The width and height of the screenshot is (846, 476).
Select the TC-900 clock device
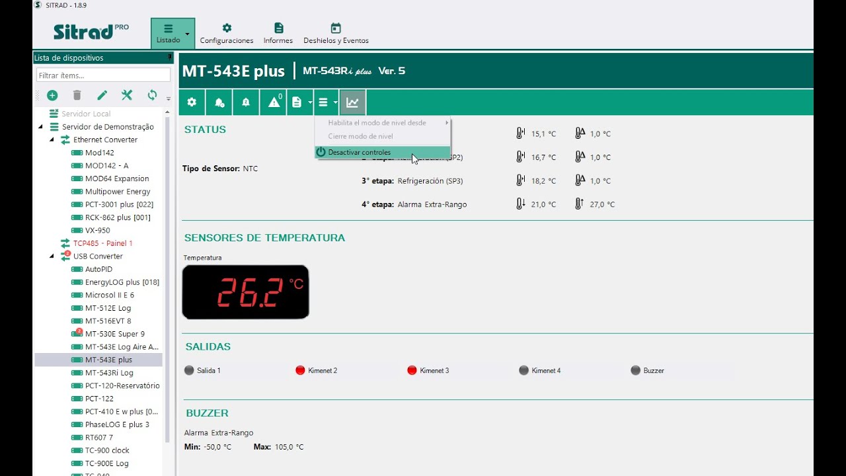pos(107,451)
